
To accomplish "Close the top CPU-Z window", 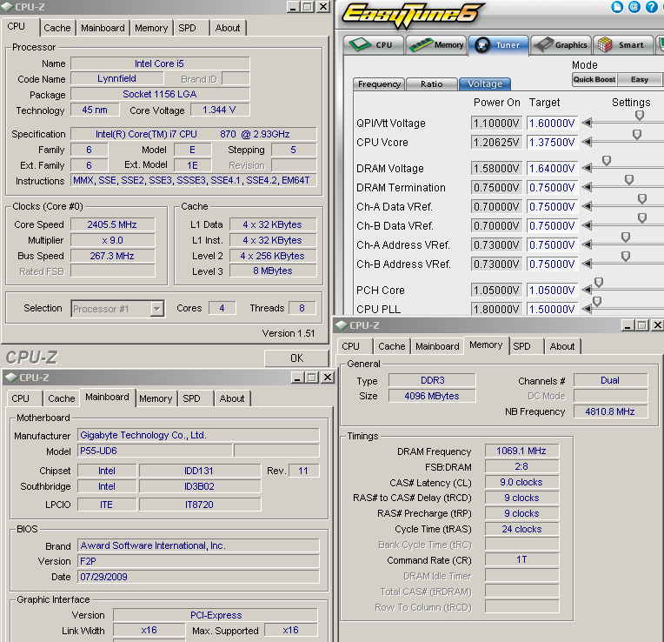I will 323,7.
